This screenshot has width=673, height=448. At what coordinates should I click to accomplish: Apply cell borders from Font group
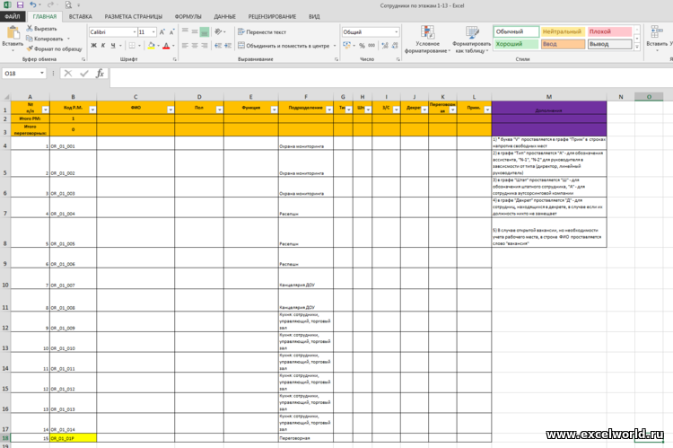pyautogui.click(x=132, y=46)
